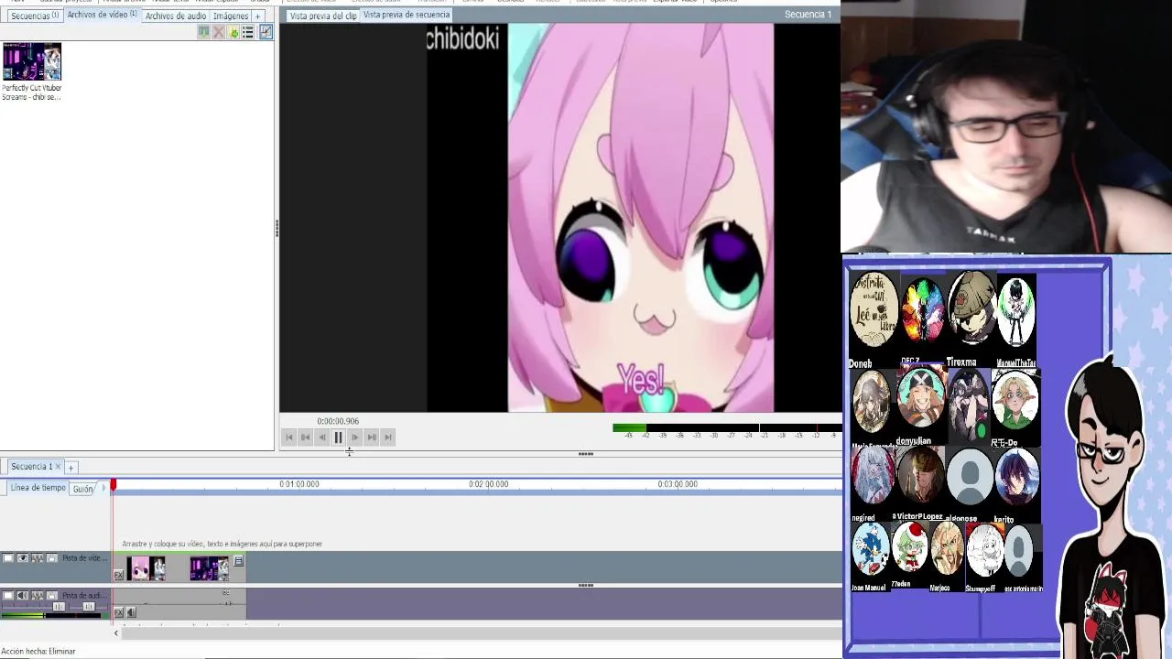Open the Secuencias bin tab

35,16
